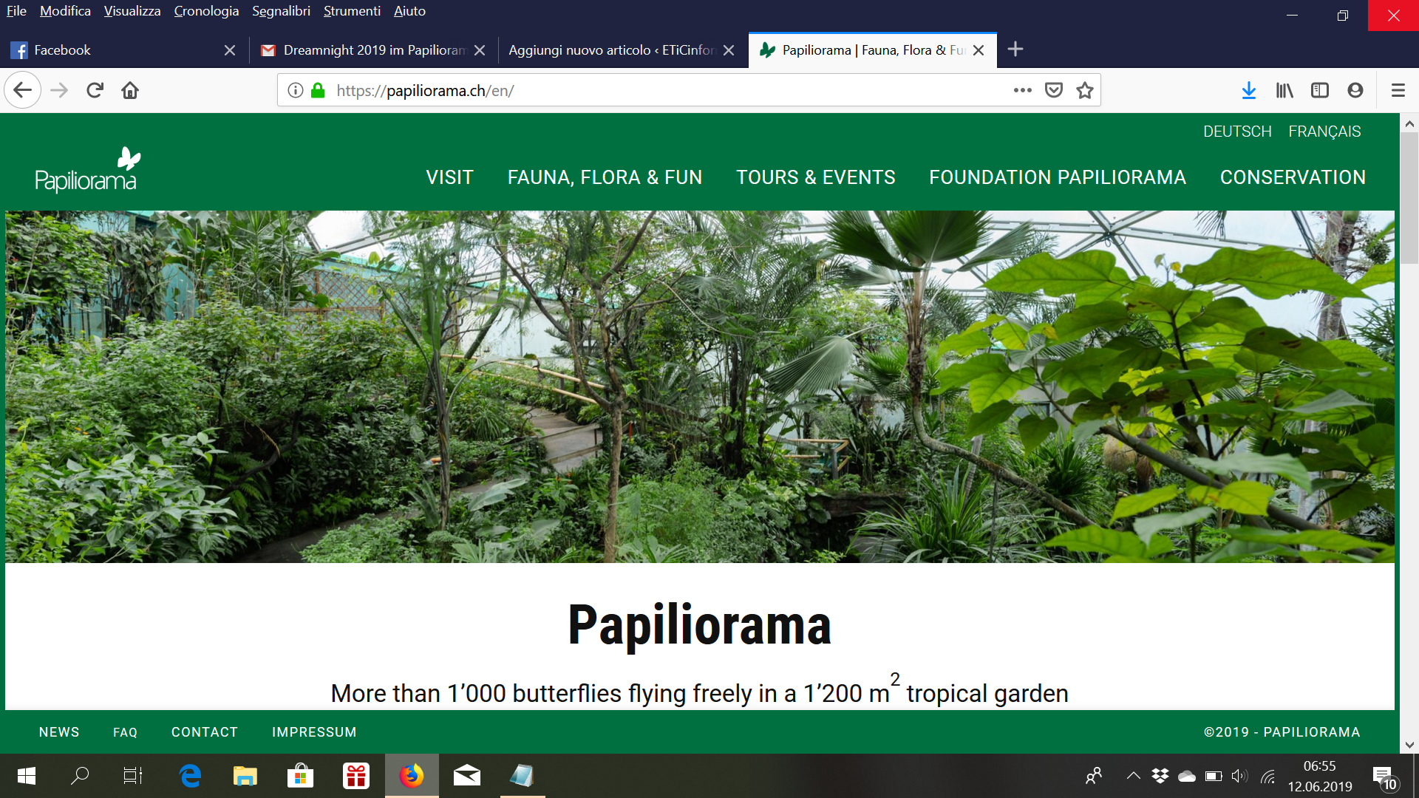1419x798 pixels.
Task: Switch site language to FRANÇAIS
Action: click(1324, 132)
